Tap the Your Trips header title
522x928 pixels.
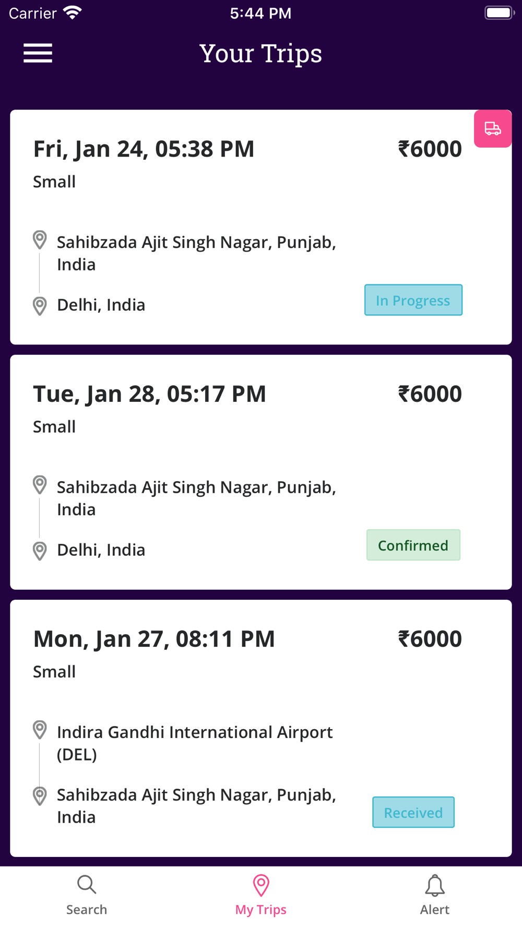coord(261,54)
